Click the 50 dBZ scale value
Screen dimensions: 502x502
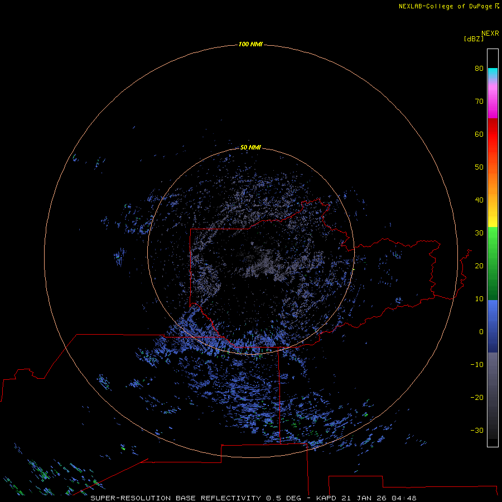pos(479,167)
